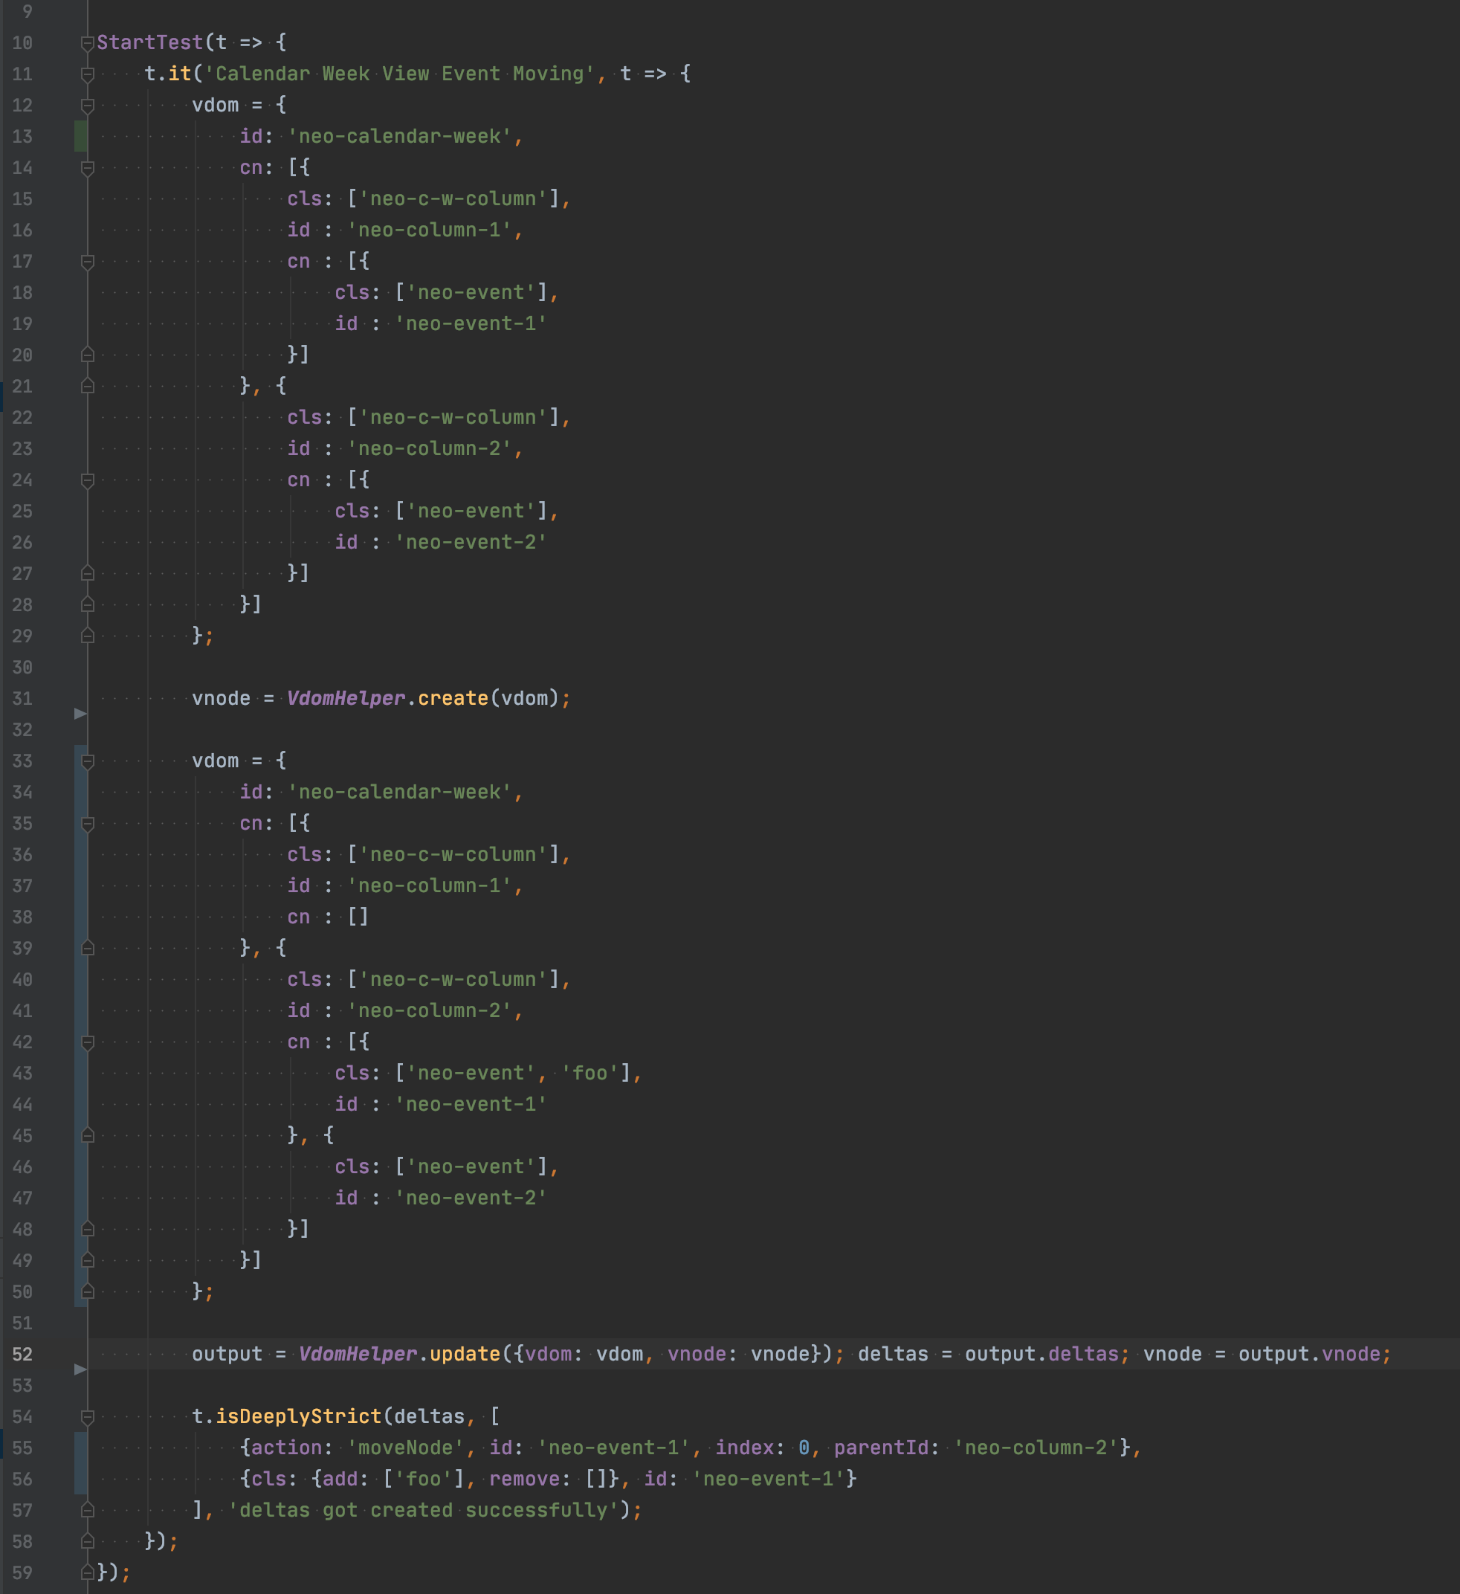This screenshot has width=1460, height=1594.
Task: Click 'deltas got created successfully' string
Action: pos(424,1510)
